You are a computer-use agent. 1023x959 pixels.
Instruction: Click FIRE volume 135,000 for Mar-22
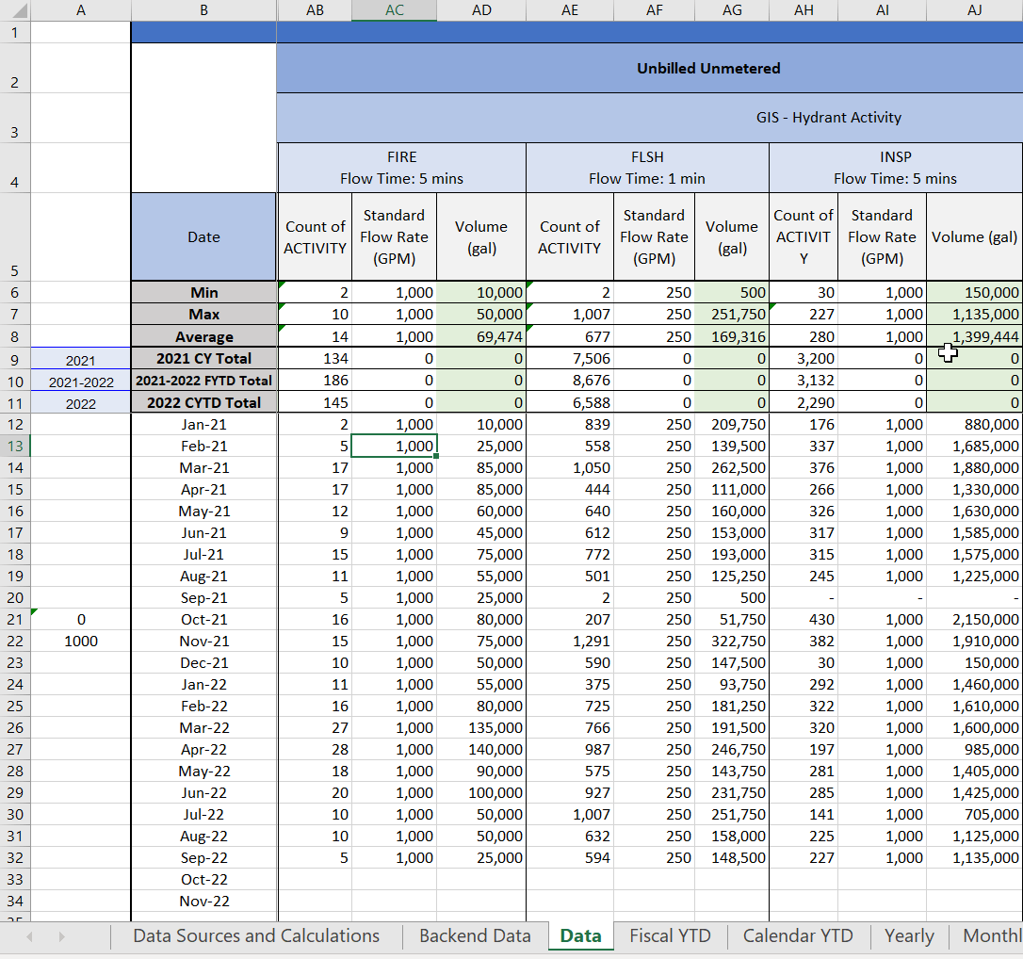coord(481,728)
